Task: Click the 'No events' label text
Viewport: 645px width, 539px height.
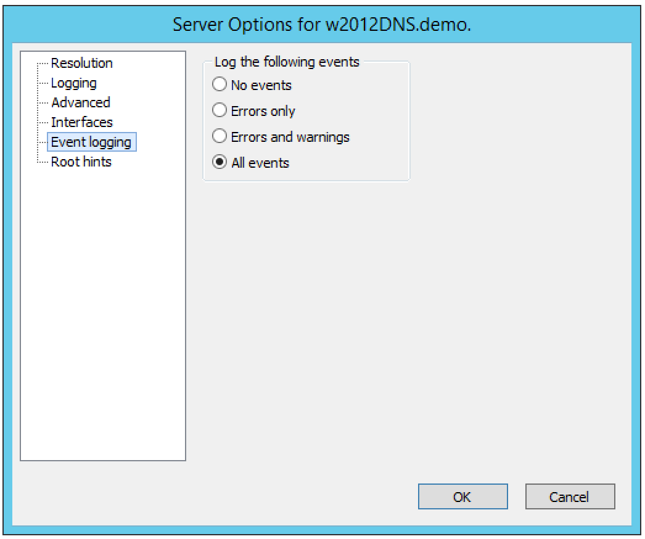Action: 261,85
